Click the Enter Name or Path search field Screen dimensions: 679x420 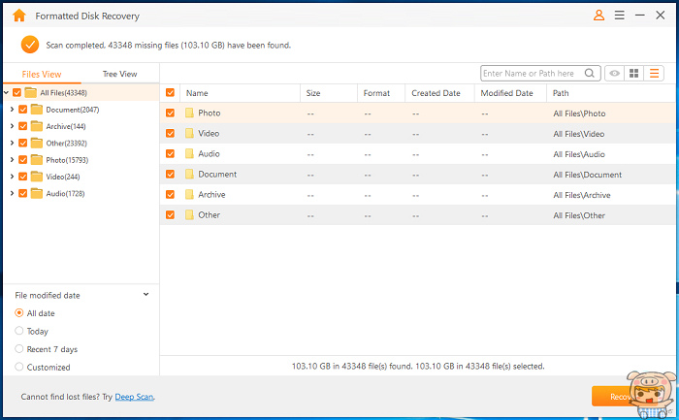point(532,73)
